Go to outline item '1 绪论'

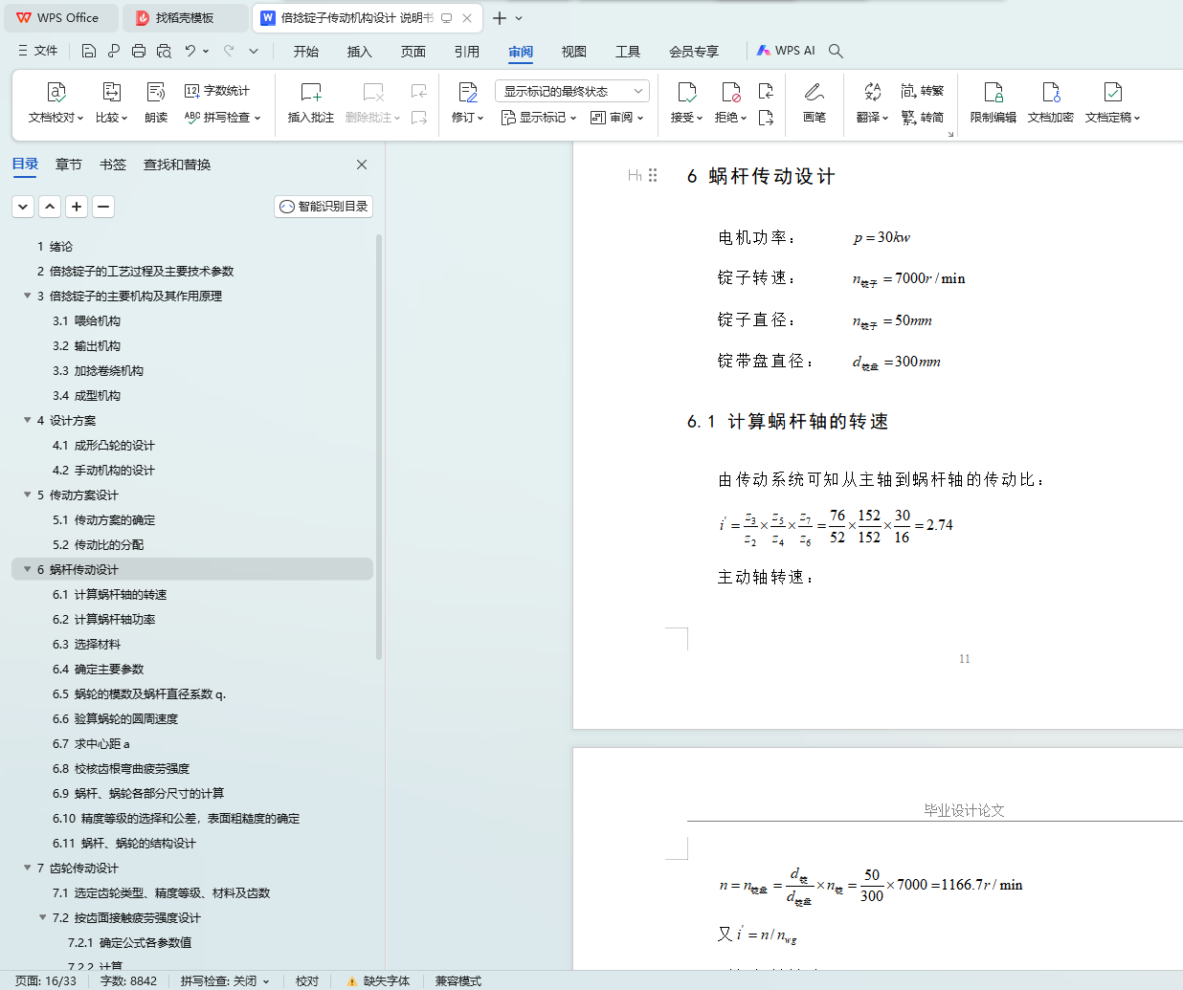pos(55,246)
